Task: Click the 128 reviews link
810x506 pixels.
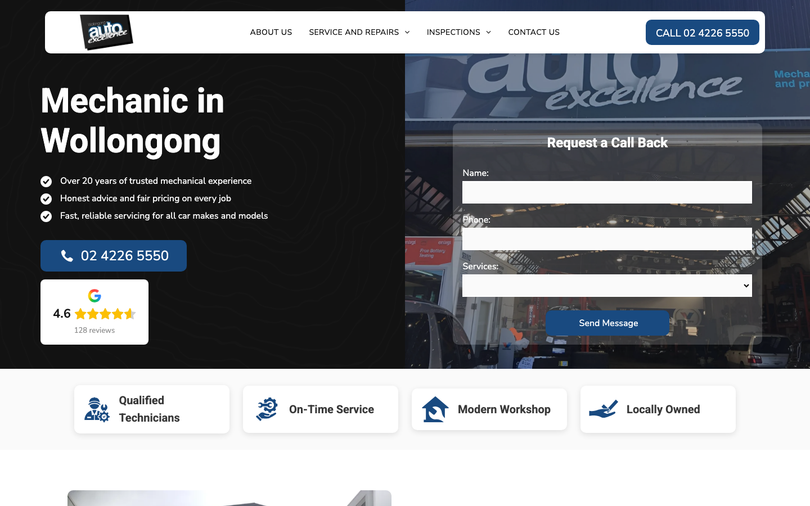Action: (x=94, y=330)
